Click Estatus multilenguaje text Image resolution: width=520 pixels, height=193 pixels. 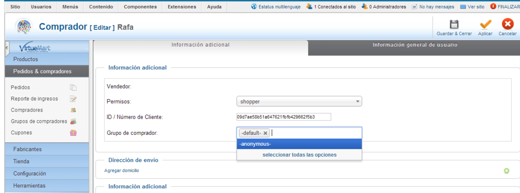279,7
